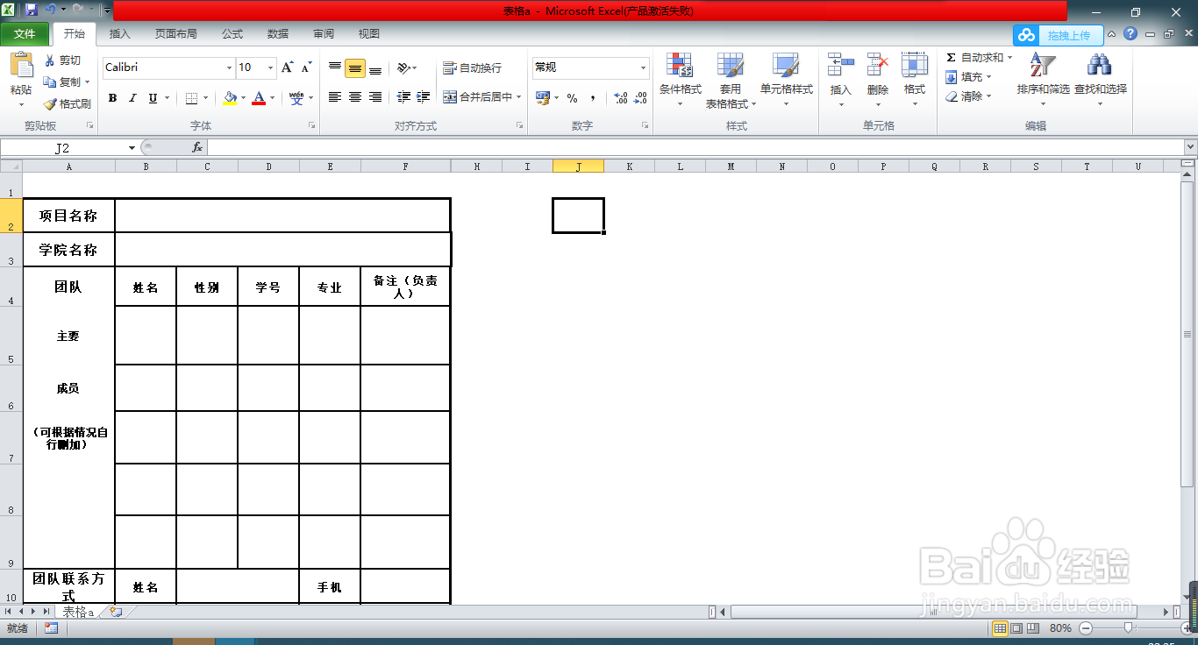The image size is (1198, 645).
Task: Toggle wrap text (自动换行)
Action: pos(473,67)
